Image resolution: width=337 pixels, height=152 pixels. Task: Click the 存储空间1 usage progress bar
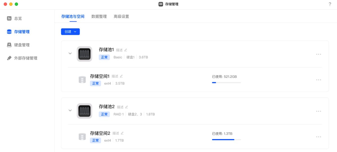click(226, 82)
